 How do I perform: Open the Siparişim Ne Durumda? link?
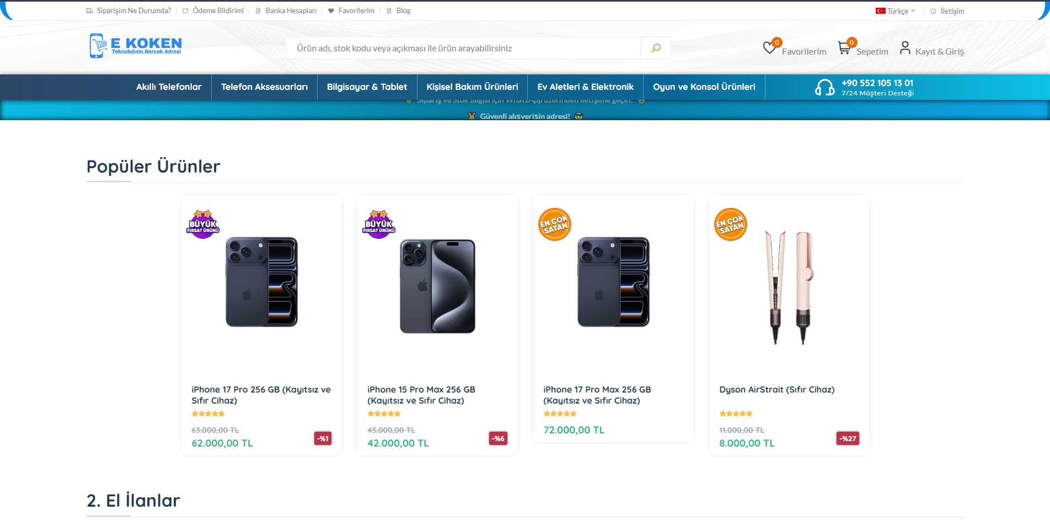pos(133,10)
